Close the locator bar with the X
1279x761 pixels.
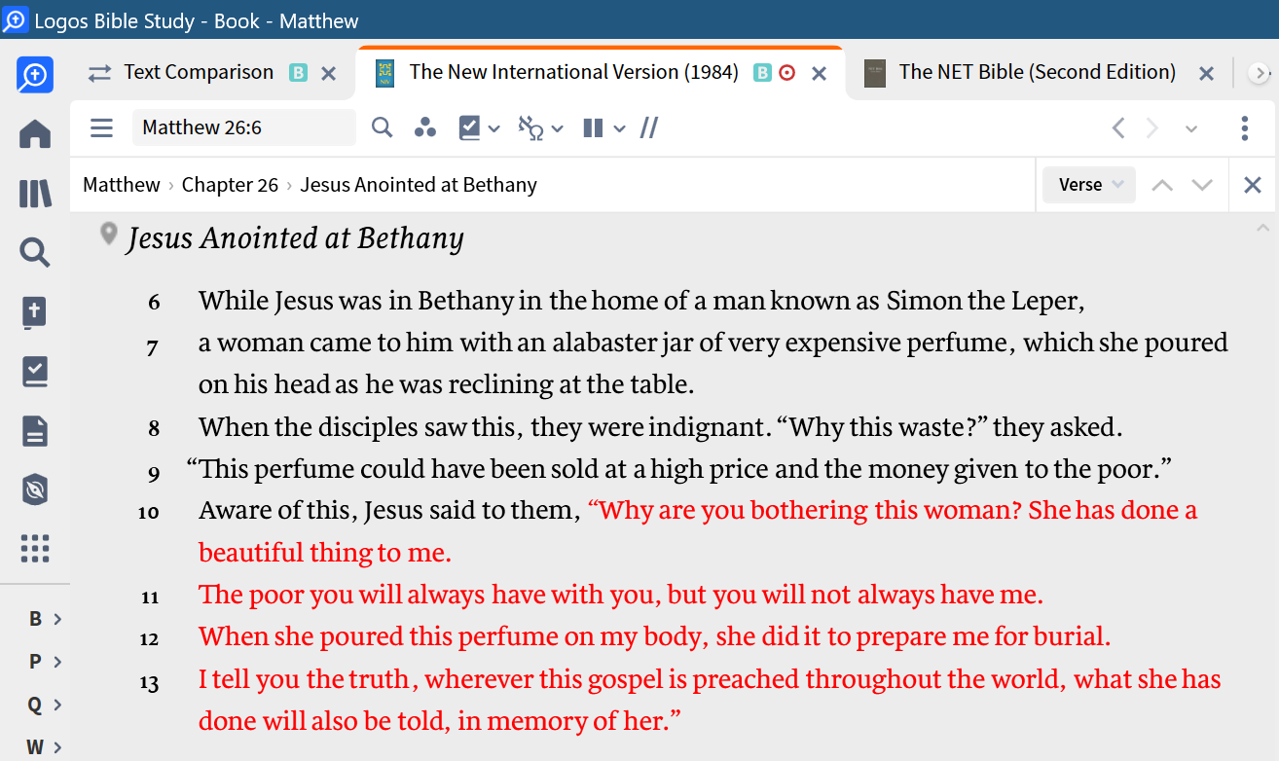tap(1253, 184)
